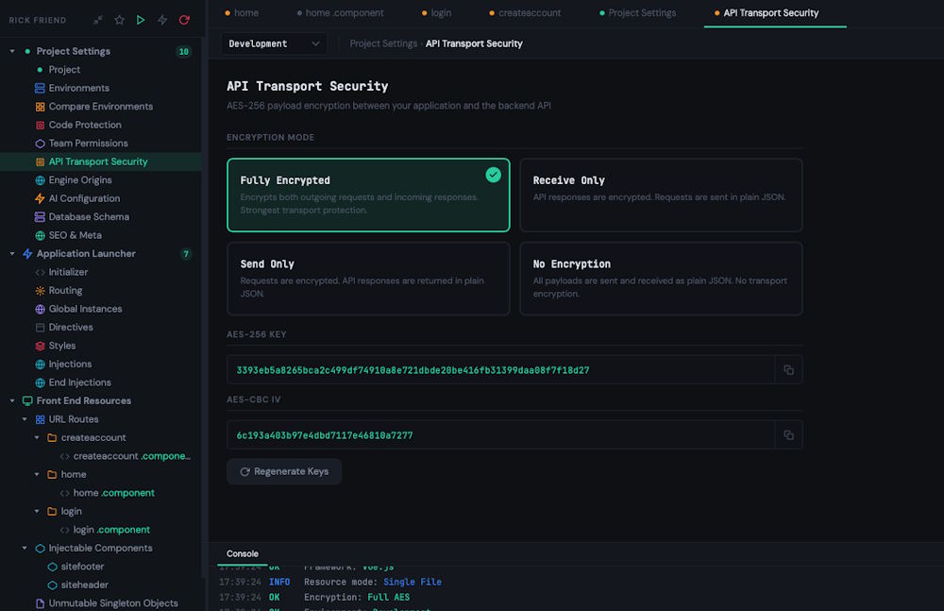Open home .component file in tree
The width and height of the screenshot is (944, 611).
114,493
